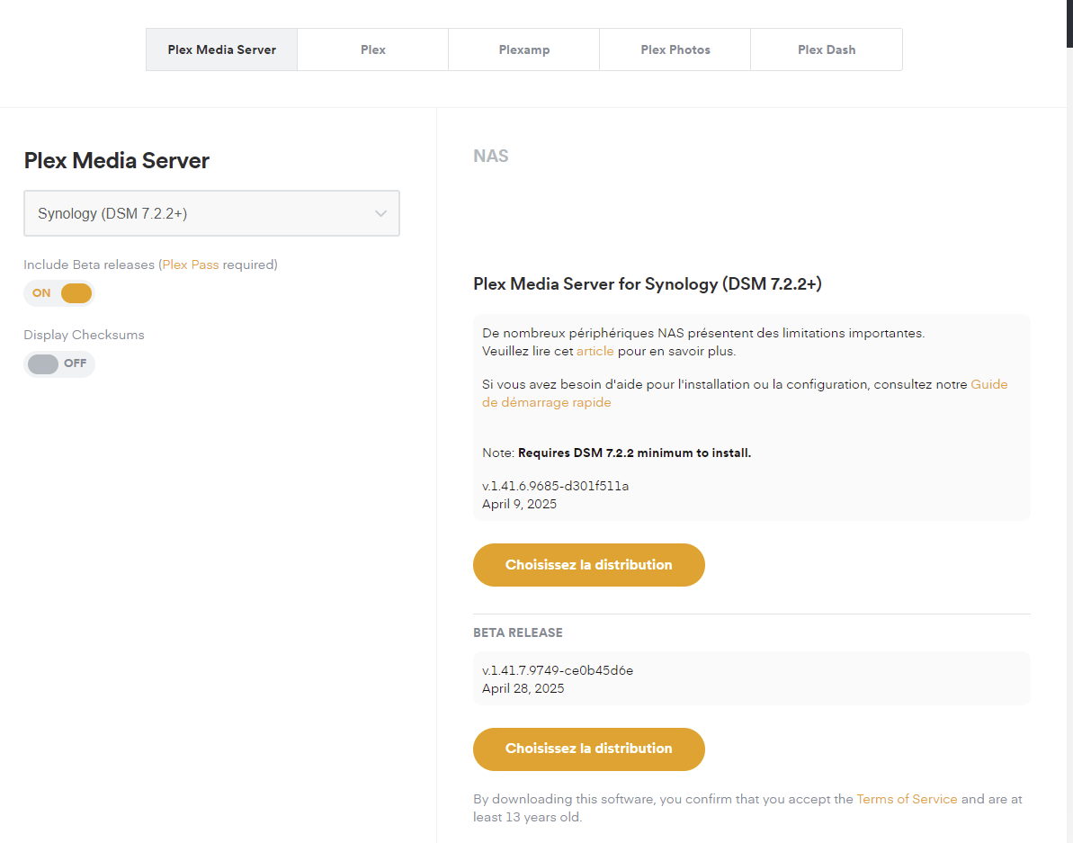
Task: Enable the Display Checksums toggle
Action: (58, 363)
